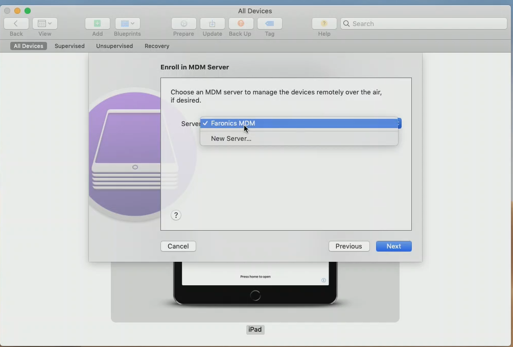The image size is (513, 347).
Task: Click the Update download icon
Action: click(213, 23)
